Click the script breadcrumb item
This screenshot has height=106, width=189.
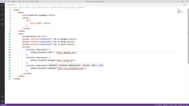74,7
